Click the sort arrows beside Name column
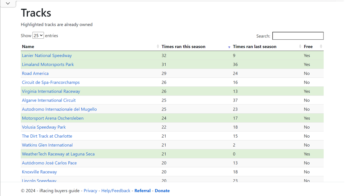This screenshot has width=348, height=196. click(x=158, y=47)
